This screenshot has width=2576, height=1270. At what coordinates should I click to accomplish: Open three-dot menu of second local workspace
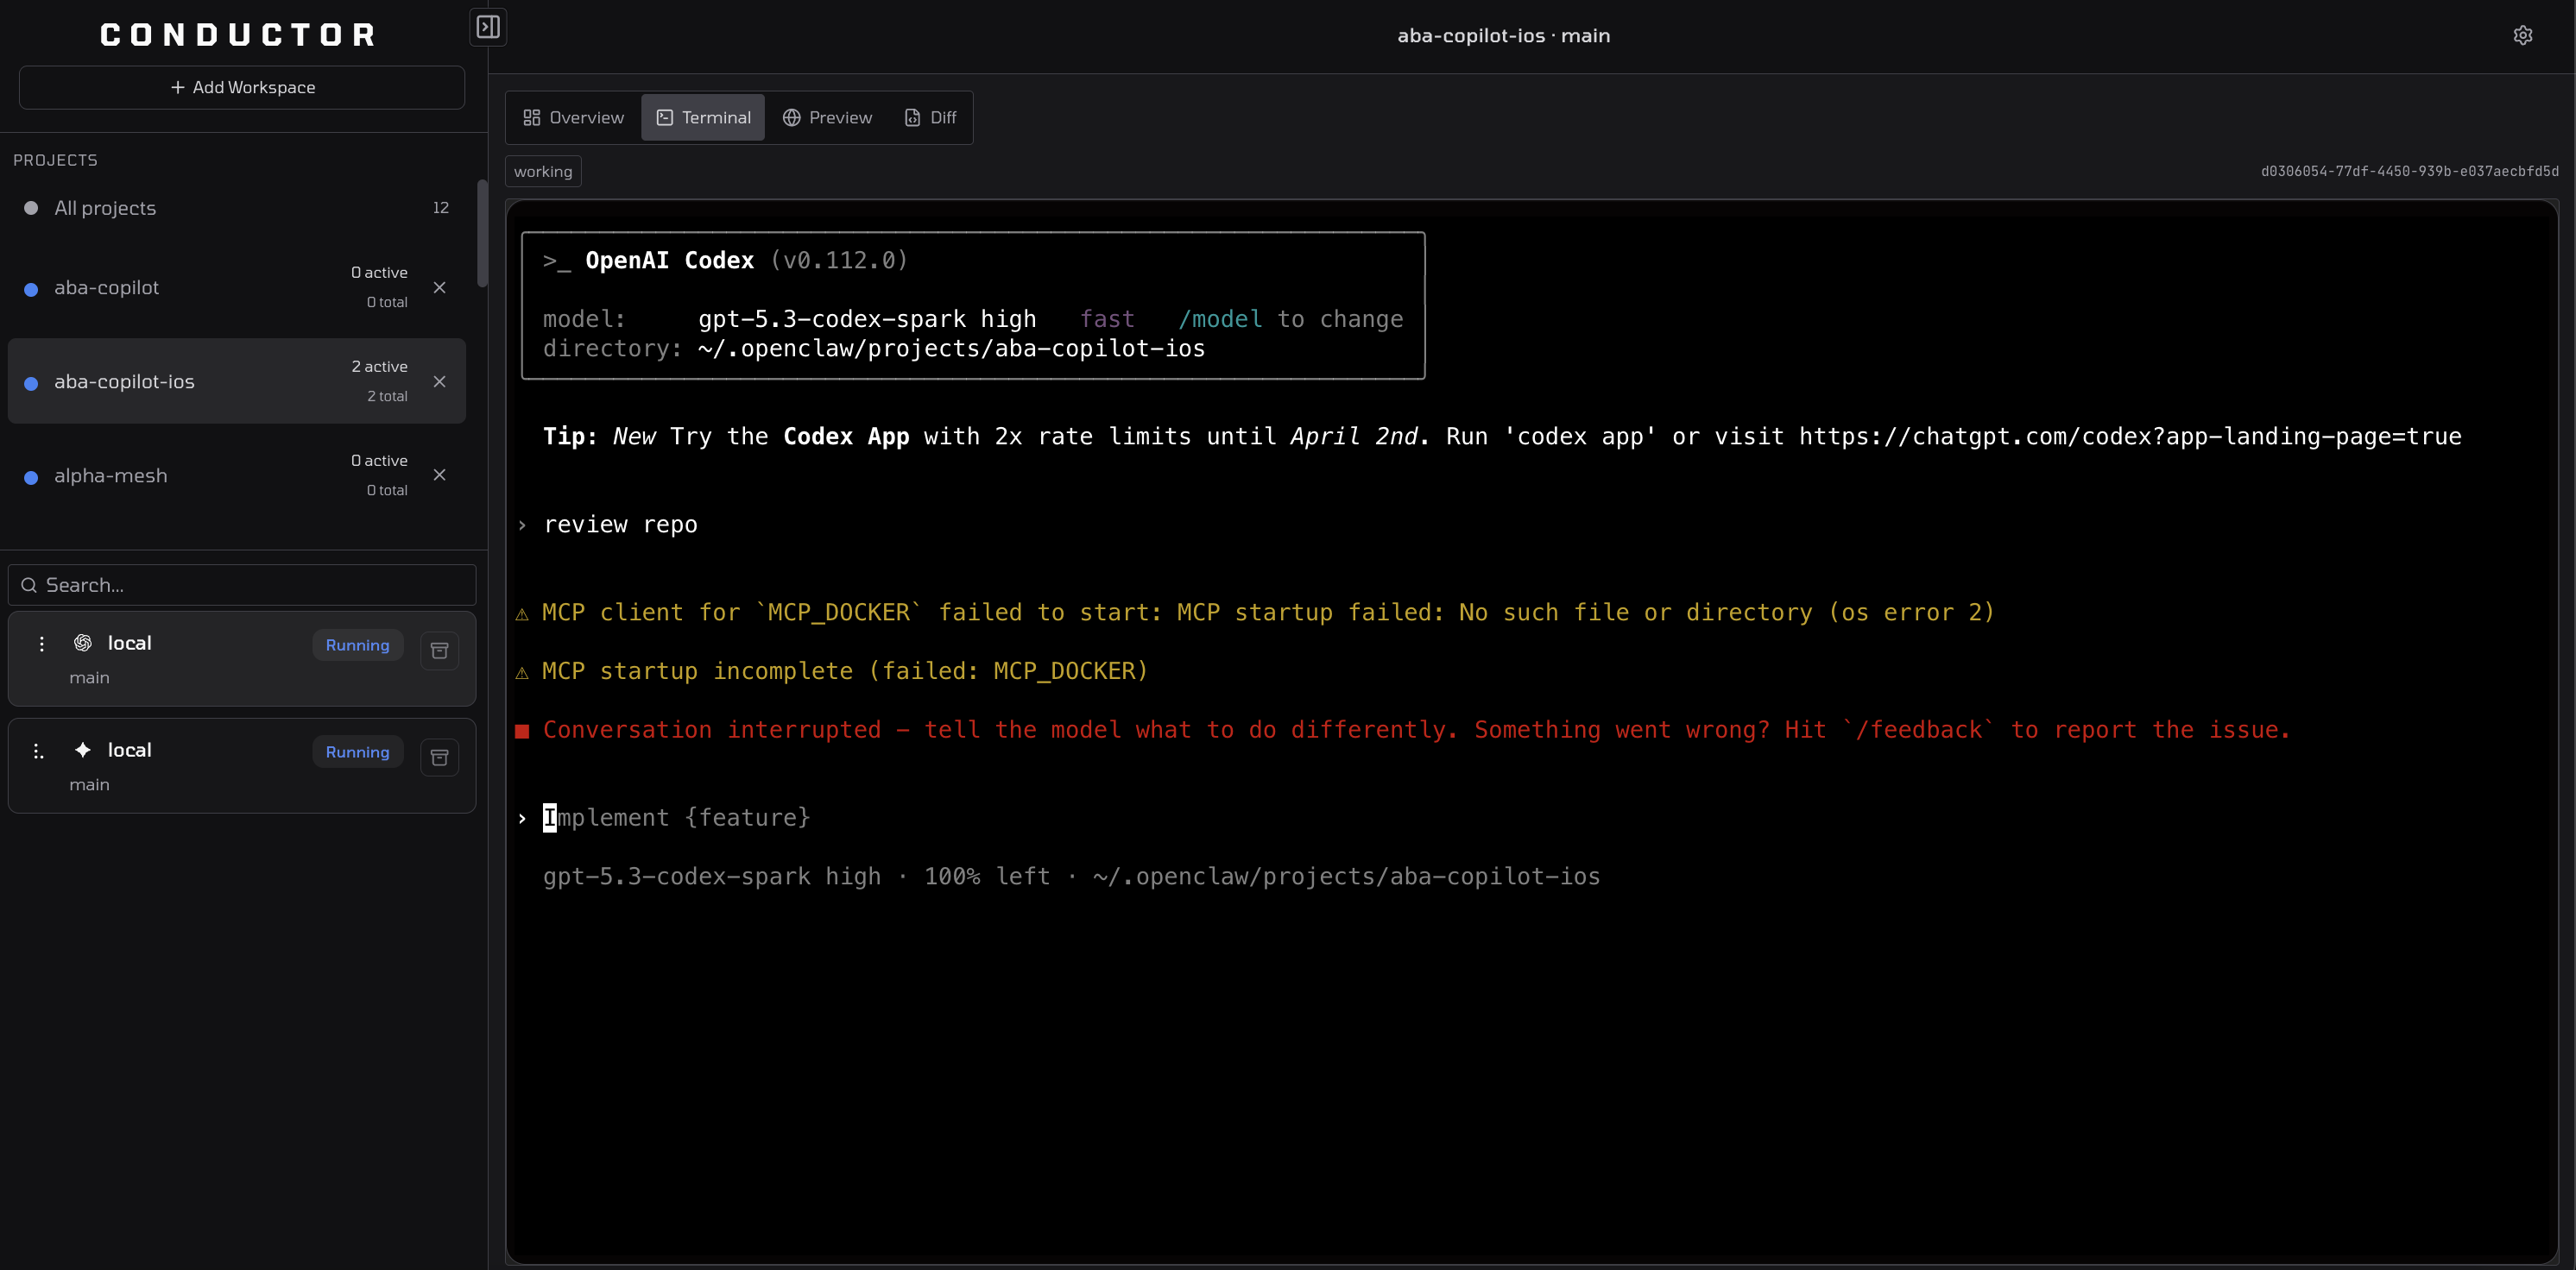pos(38,751)
